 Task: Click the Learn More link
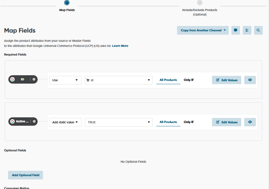click(x=120, y=46)
